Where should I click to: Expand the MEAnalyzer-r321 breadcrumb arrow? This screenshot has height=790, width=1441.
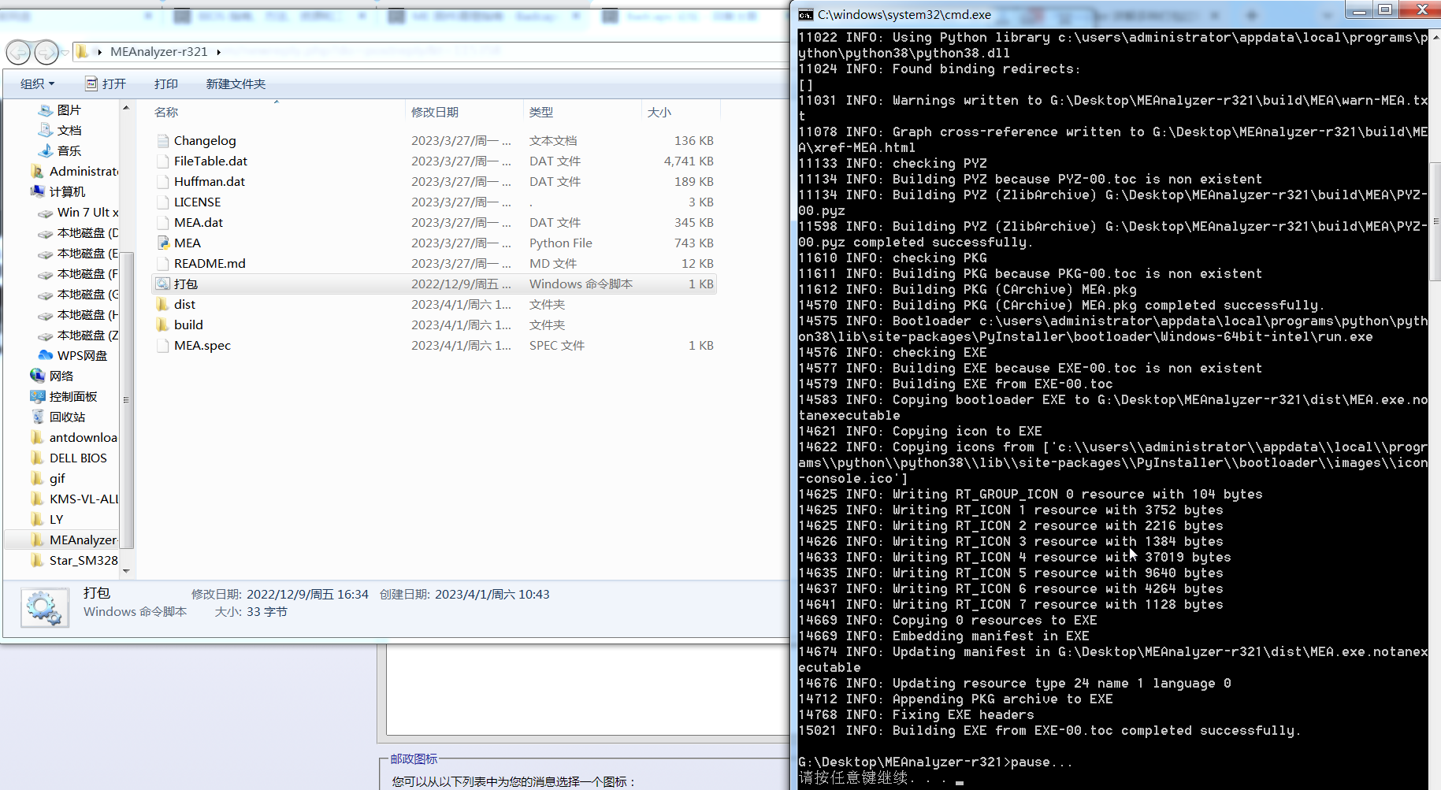pos(219,52)
